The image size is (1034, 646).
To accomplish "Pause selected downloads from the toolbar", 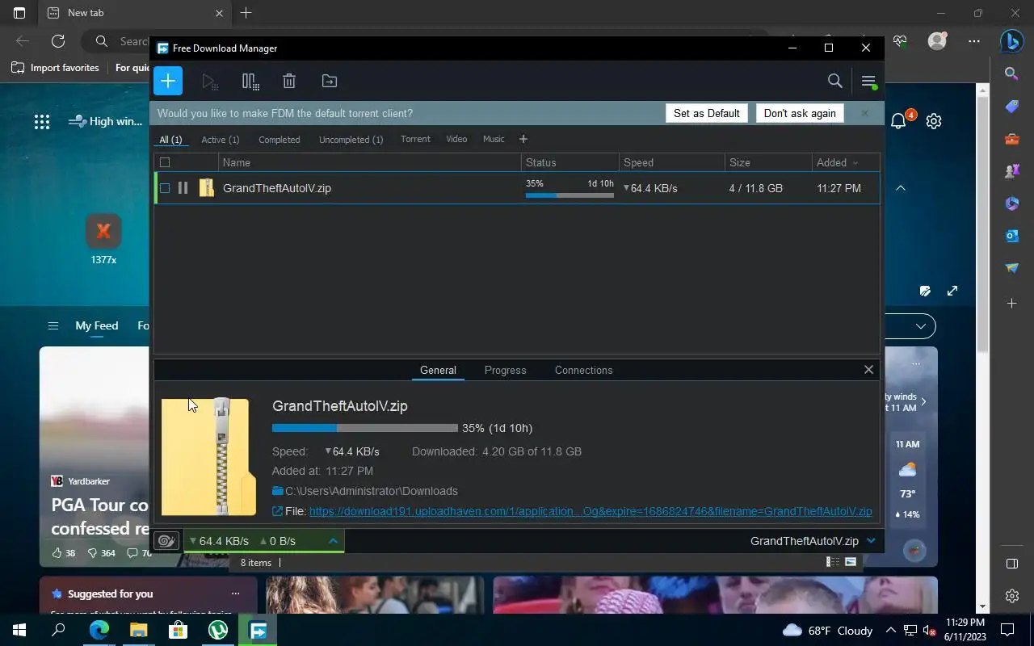I will [x=250, y=81].
